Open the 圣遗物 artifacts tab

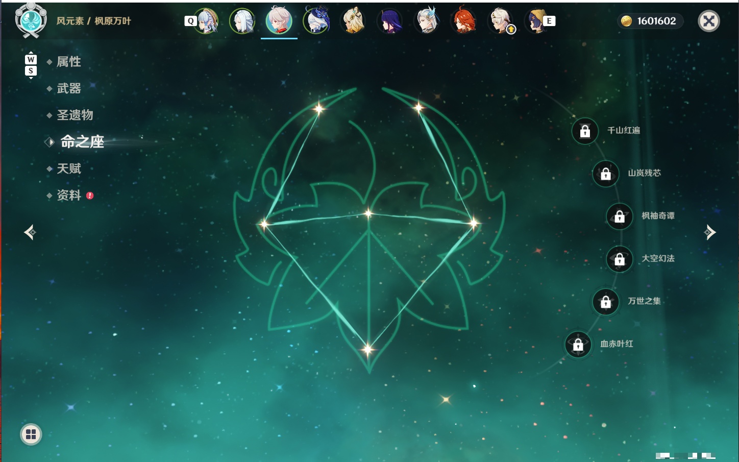(x=75, y=115)
